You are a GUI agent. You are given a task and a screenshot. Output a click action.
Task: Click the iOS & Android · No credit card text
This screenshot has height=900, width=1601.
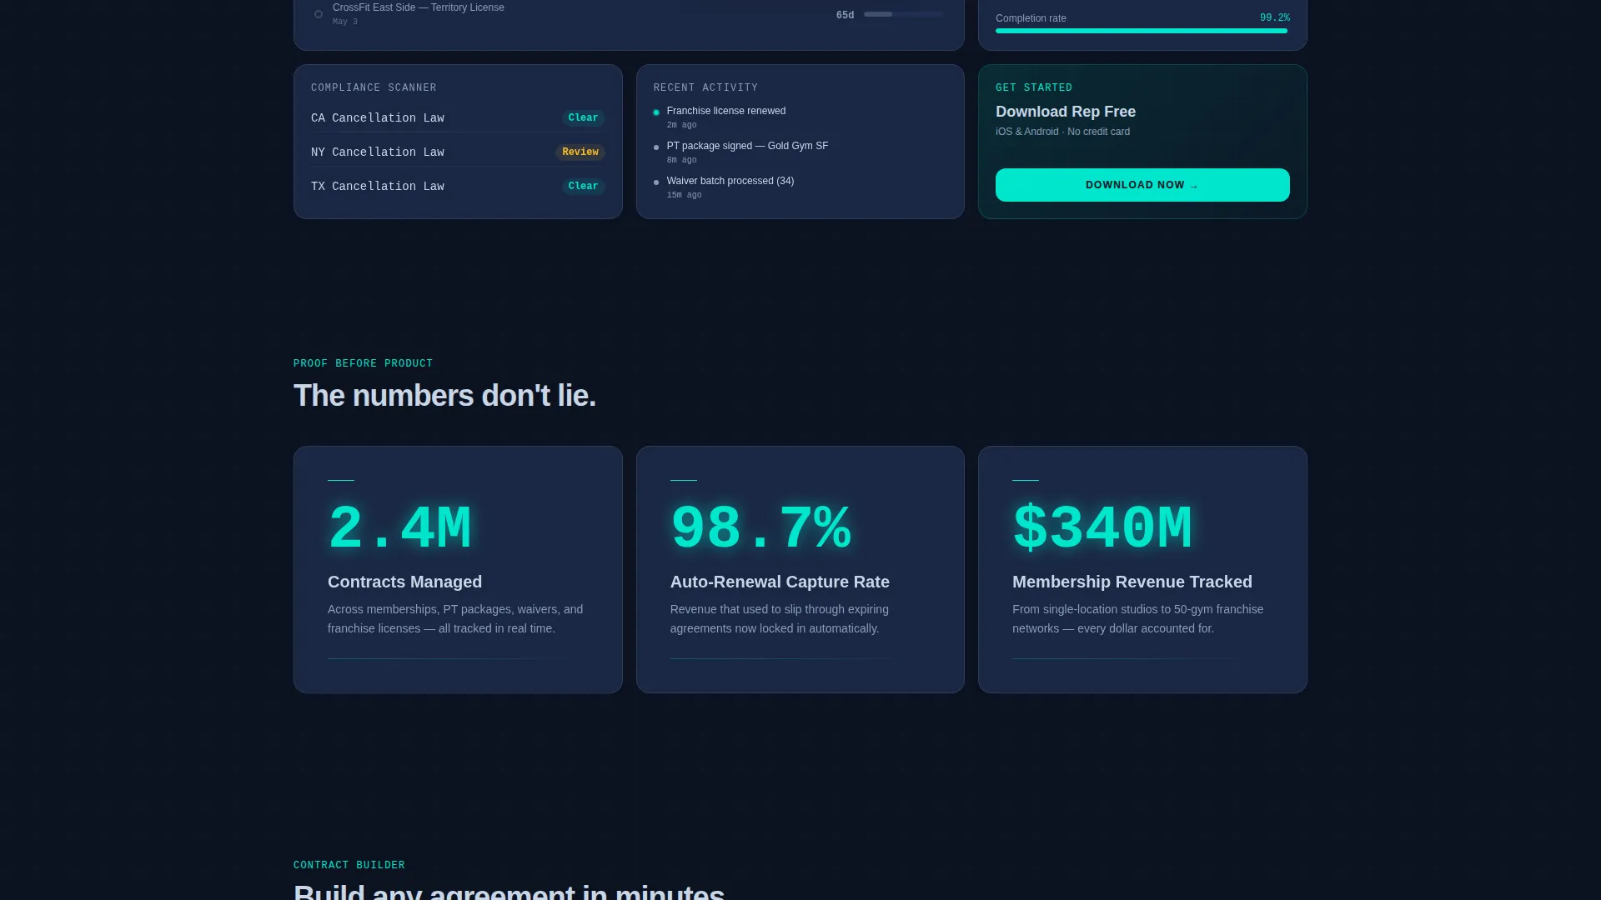tap(1063, 132)
